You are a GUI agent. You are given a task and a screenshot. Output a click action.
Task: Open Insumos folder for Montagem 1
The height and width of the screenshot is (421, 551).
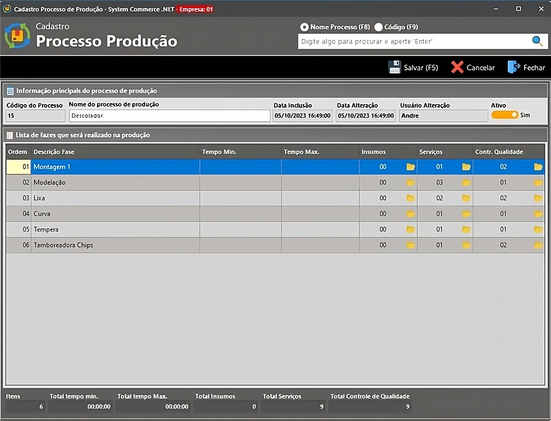(x=410, y=167)
